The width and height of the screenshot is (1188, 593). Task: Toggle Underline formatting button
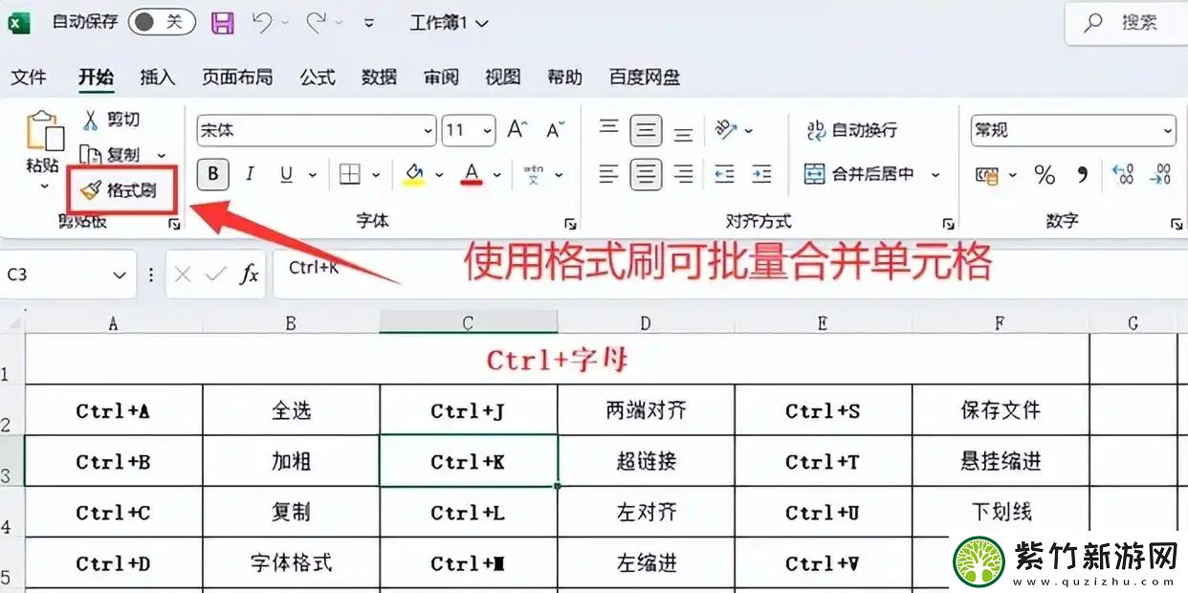(x=286, y=174)
